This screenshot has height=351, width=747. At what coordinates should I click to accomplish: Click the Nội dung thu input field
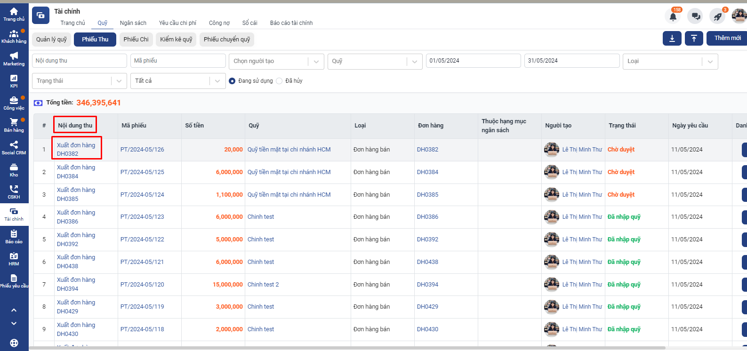point(79,61)
